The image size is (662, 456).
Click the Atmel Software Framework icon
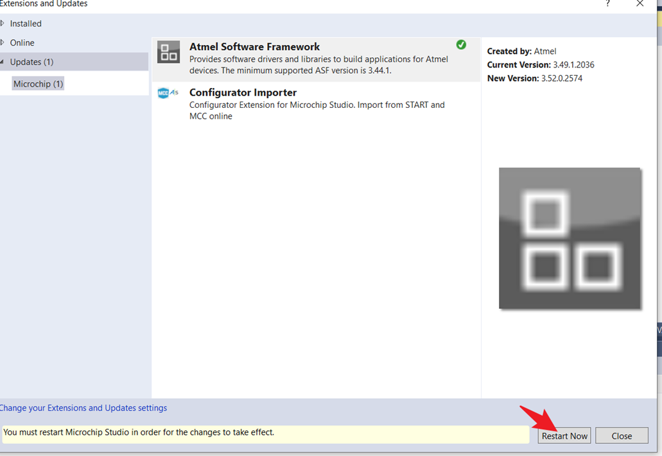point(168,51)
